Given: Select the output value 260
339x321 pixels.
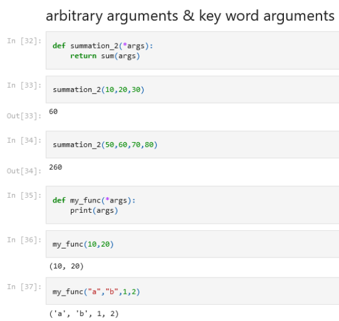Looking at the screenshot, I should [56, 167].
